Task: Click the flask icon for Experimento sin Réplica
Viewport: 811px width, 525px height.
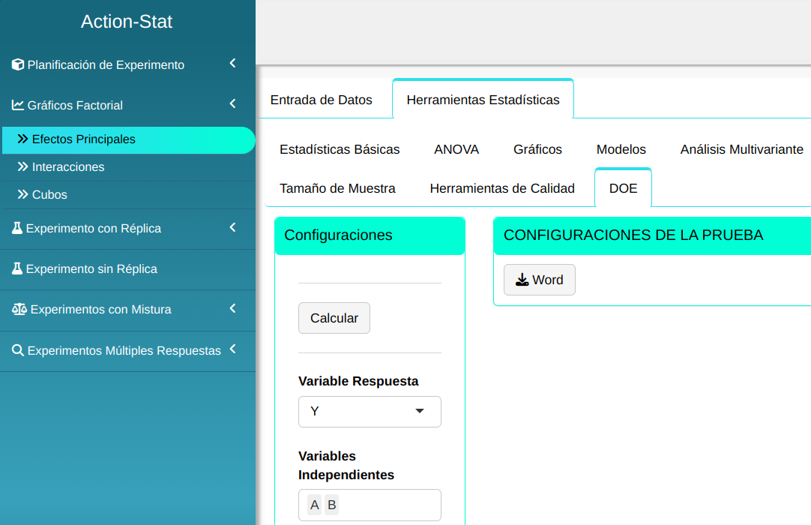Action: 17,268
